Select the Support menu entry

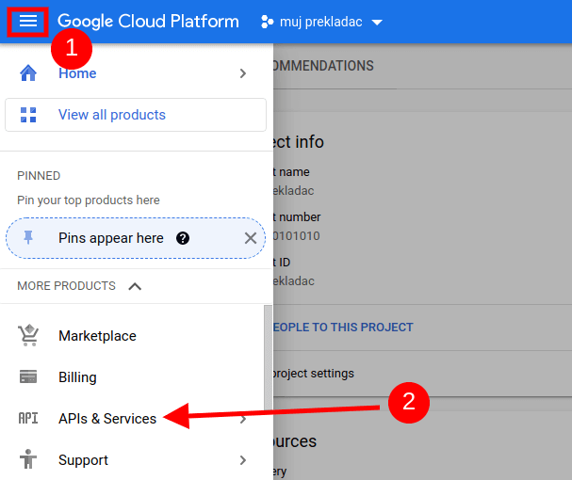coord(131,460)
